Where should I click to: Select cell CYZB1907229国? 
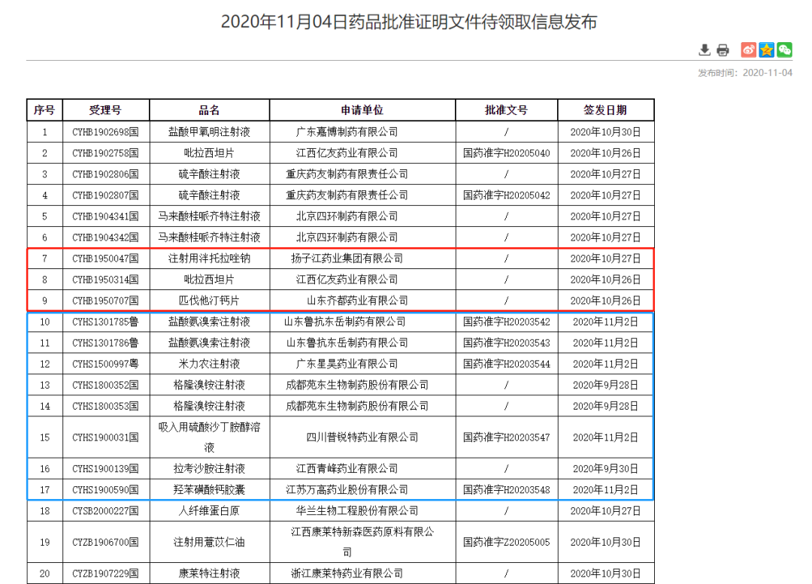(106, 573)
